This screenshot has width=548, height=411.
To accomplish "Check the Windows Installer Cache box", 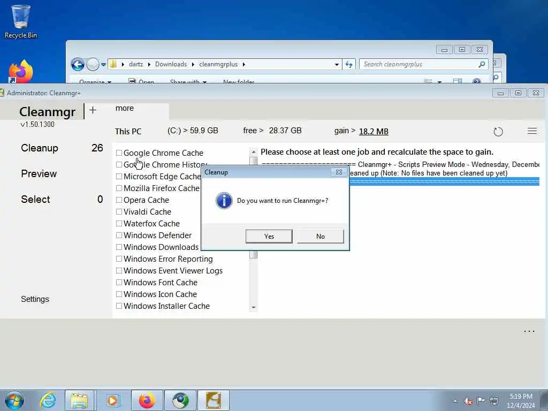I will [119, 306].
